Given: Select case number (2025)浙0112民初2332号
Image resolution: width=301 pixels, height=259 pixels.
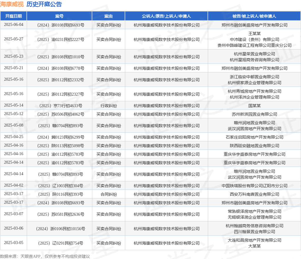Looking at the screenshot, I should coord(61,80).
